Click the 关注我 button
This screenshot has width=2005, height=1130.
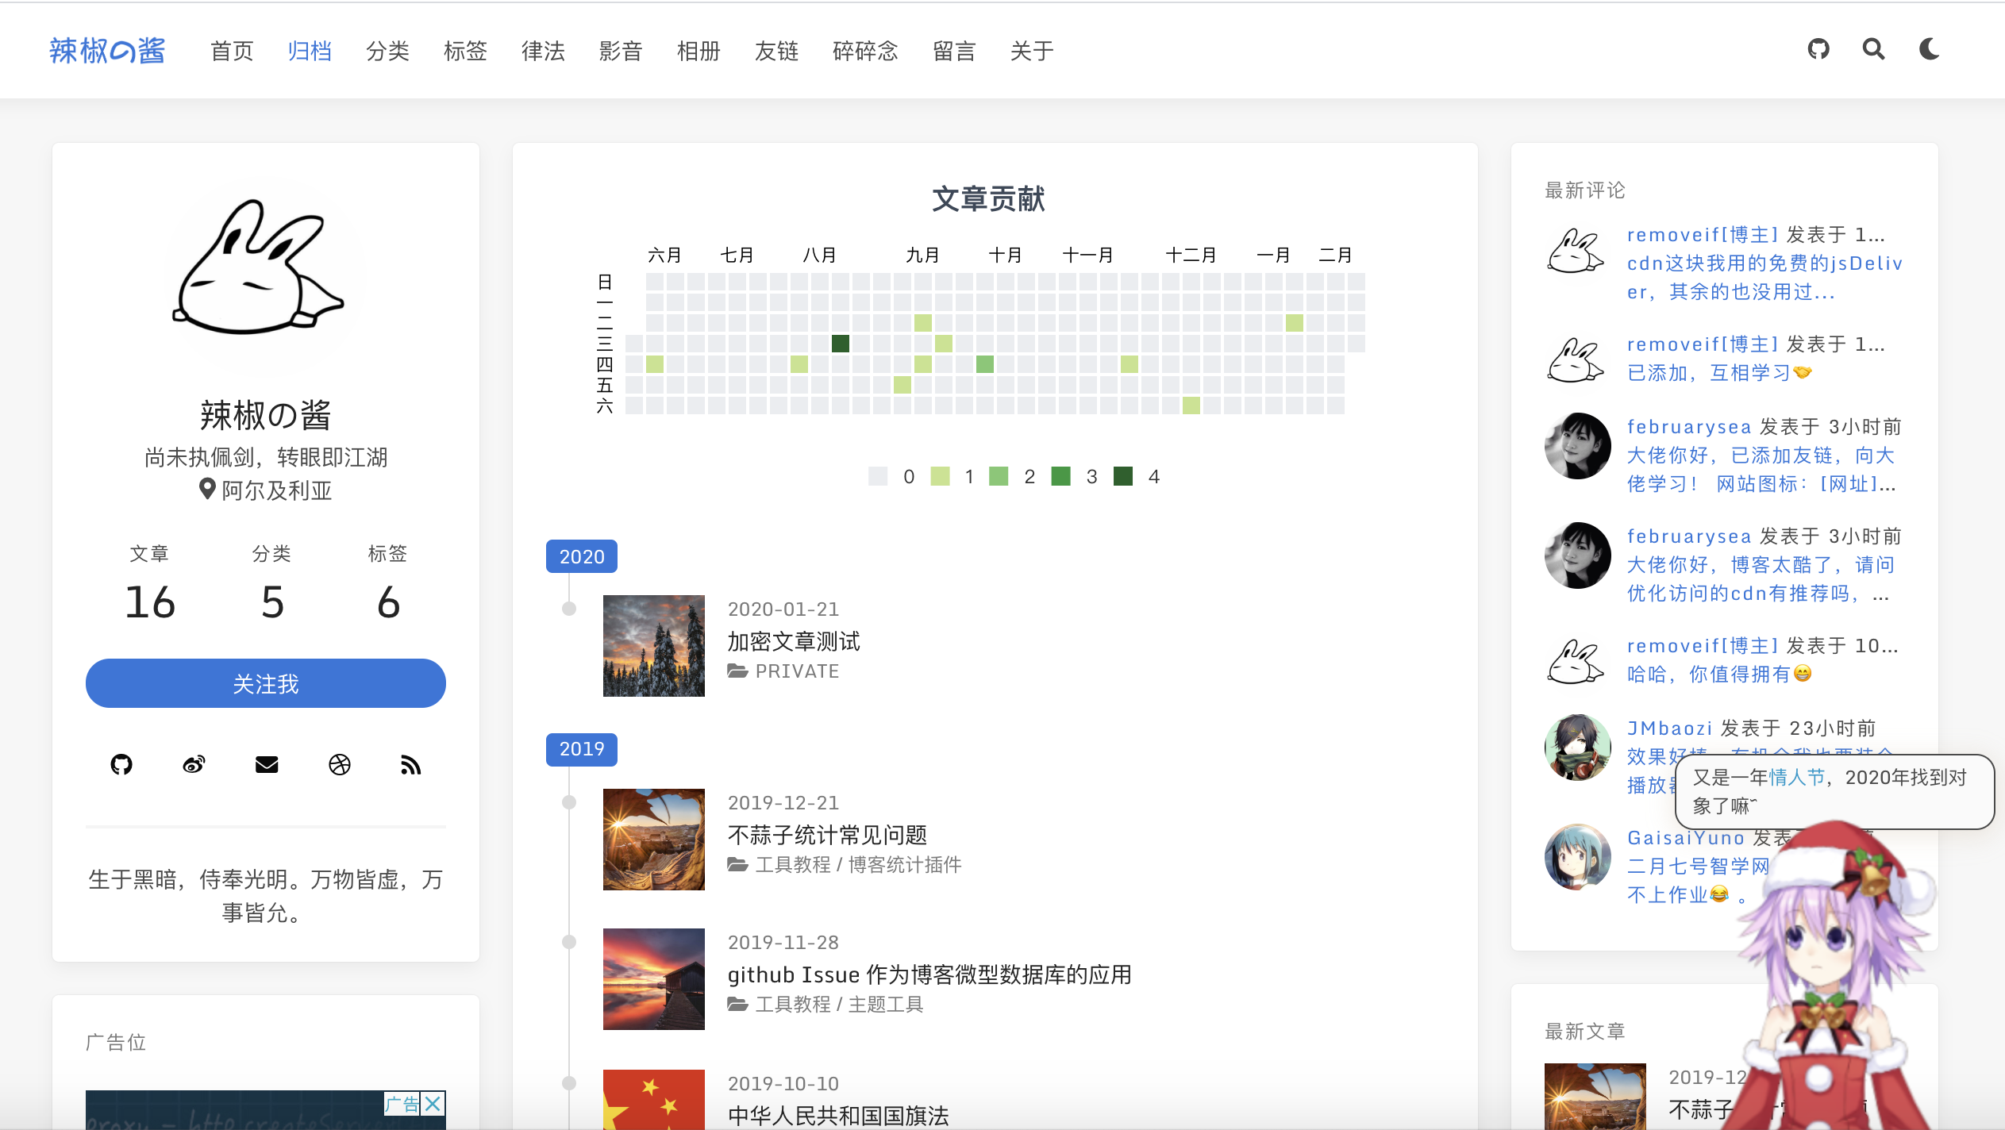pos(266,683)
